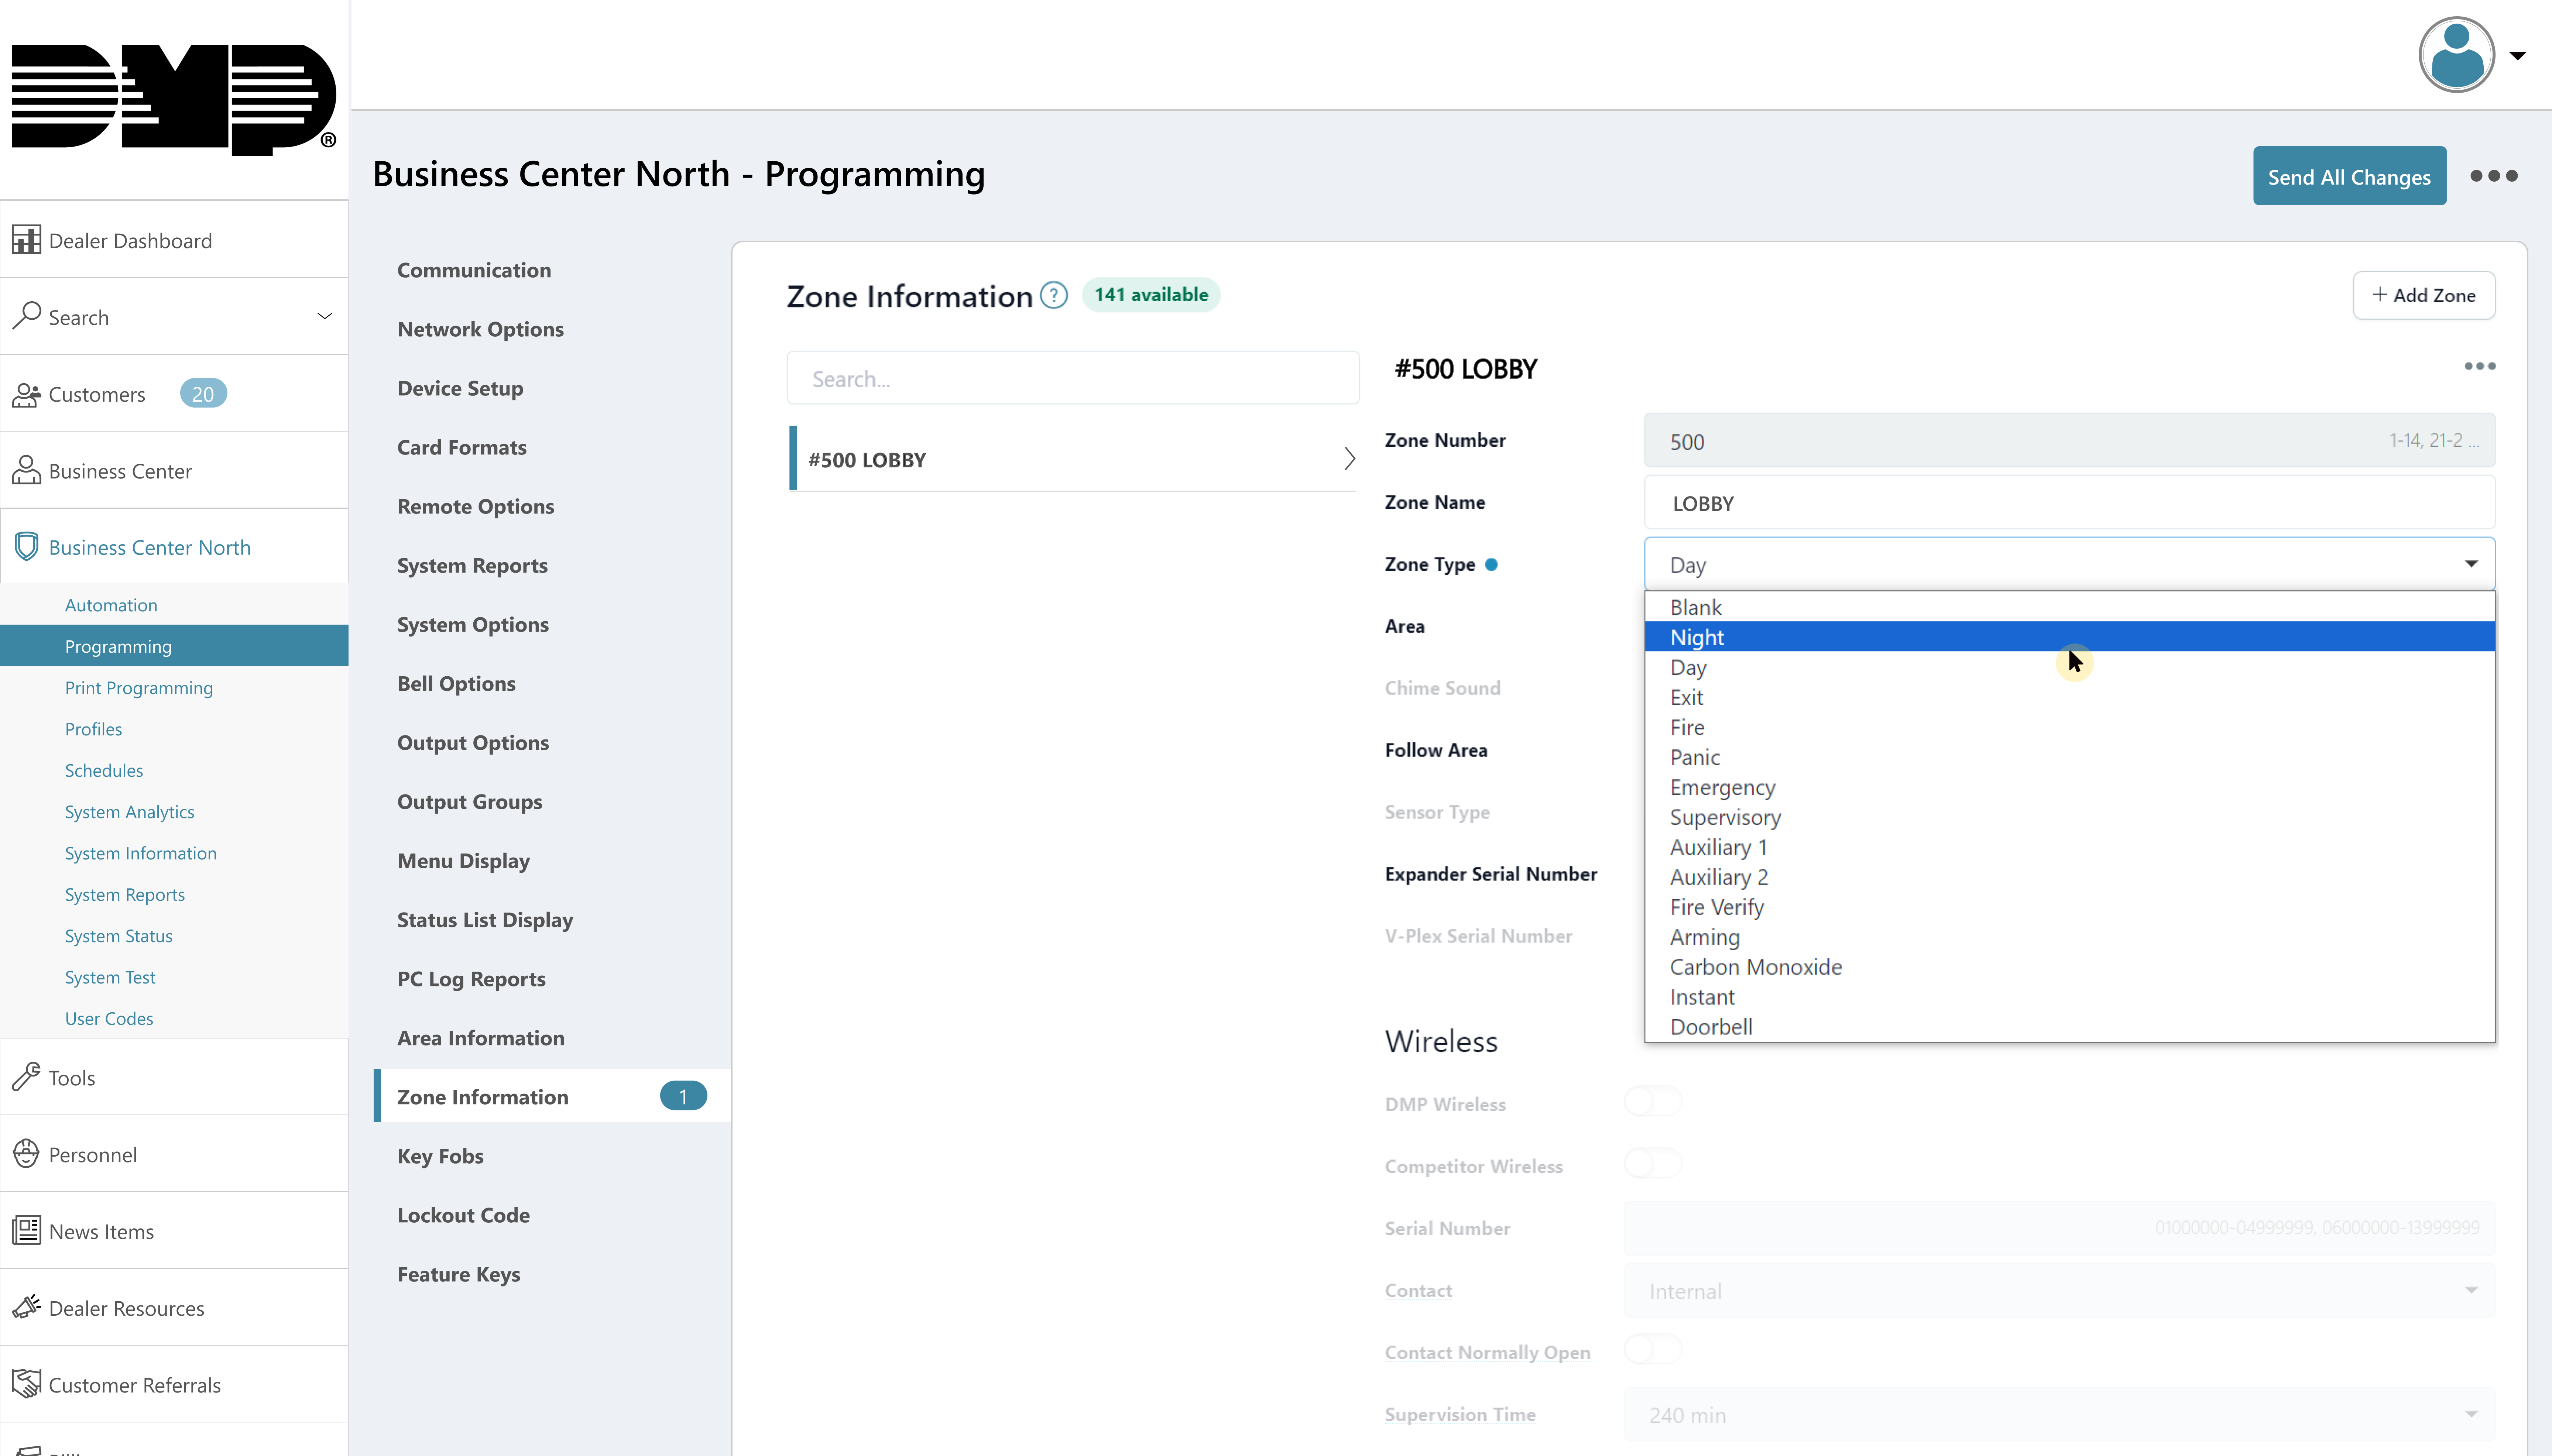Open Zone Information help question icon

1054,295
